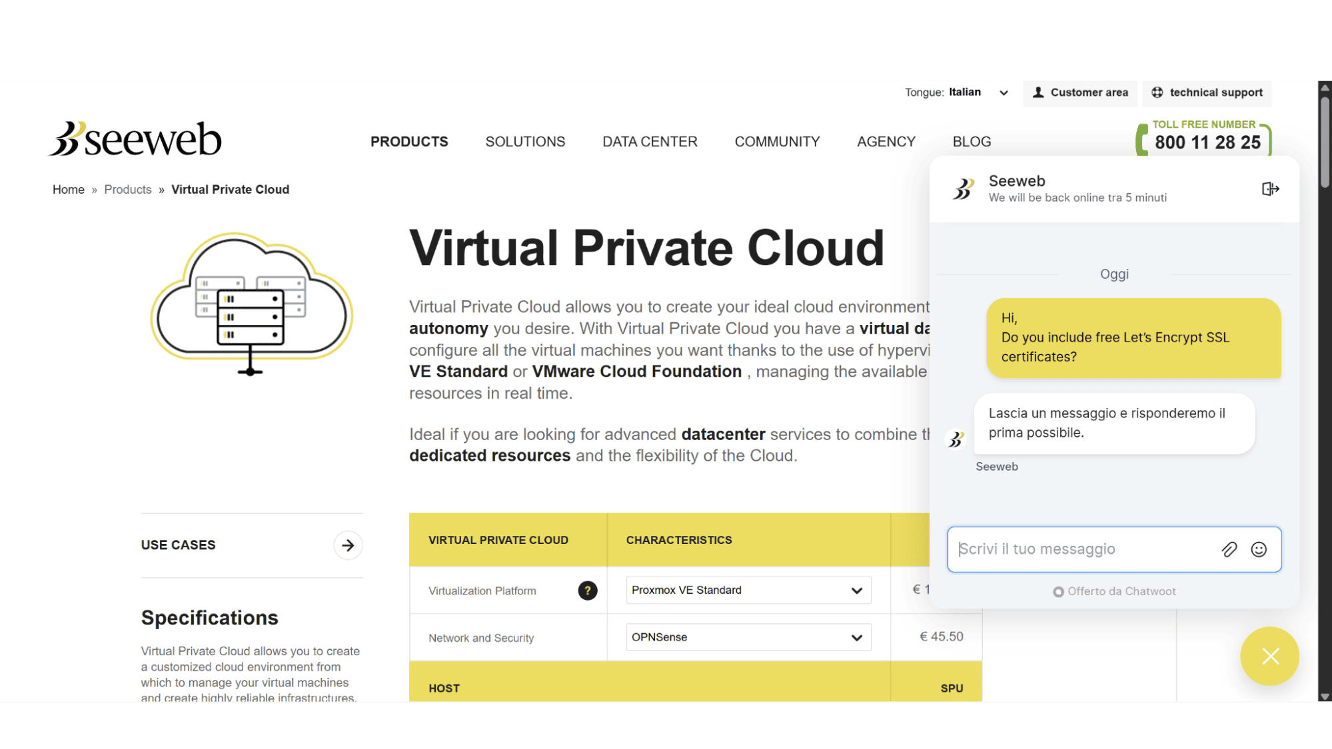Click the 'Oggi' date separator in chat
This screenshot has height=749, width=1332.
[x=1114, y=274]
